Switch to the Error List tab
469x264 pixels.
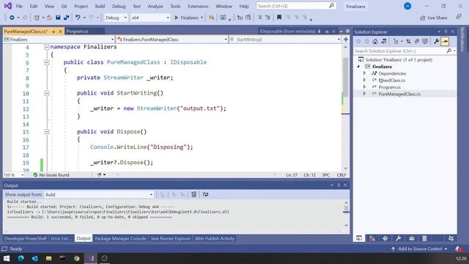click(x=61, y=238)
